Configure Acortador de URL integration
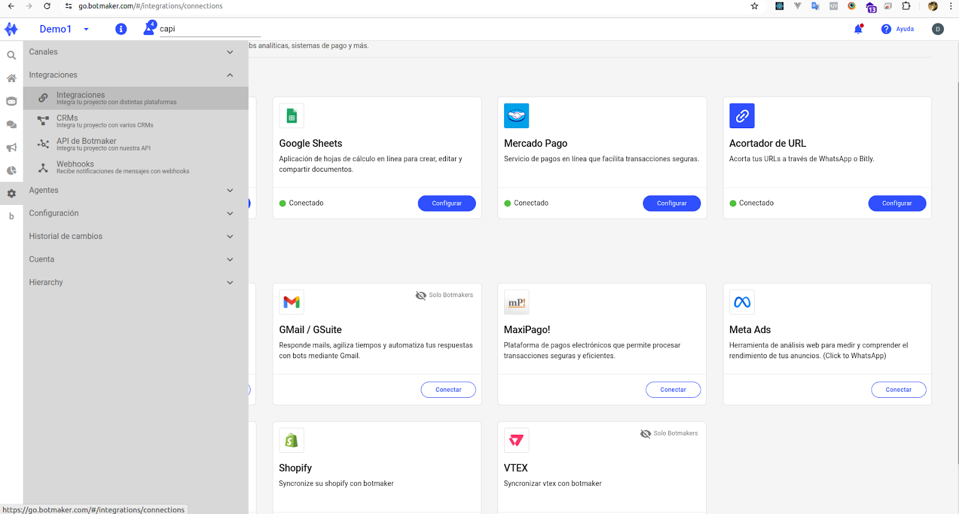This screenshot has width=959, height=514. (897, 203)
